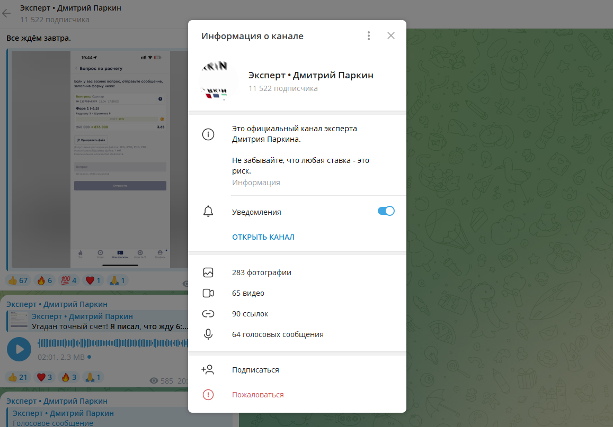The image size is (613, 427).
Task: Click praying hands reaction on top post
Action: pyautogui.click(x=117, y=280)
